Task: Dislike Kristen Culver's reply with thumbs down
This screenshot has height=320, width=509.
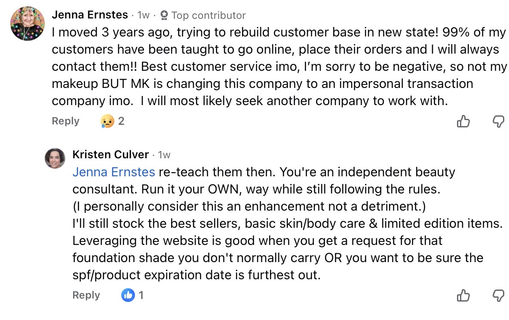Action: point(498,296)
